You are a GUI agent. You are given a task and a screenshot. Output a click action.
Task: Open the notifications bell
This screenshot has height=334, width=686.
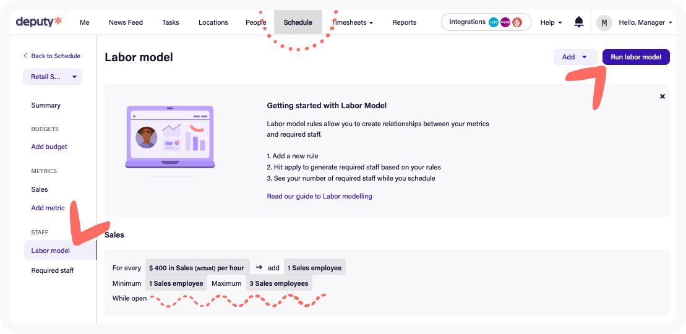579,22
